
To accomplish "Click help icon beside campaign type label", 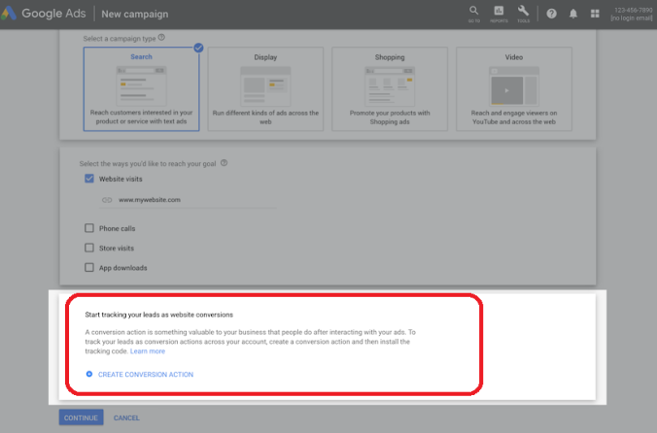I will pyautogui.click(x=161, y=38).
